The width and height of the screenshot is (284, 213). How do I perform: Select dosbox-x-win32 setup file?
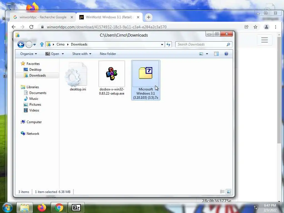(112, 78)
